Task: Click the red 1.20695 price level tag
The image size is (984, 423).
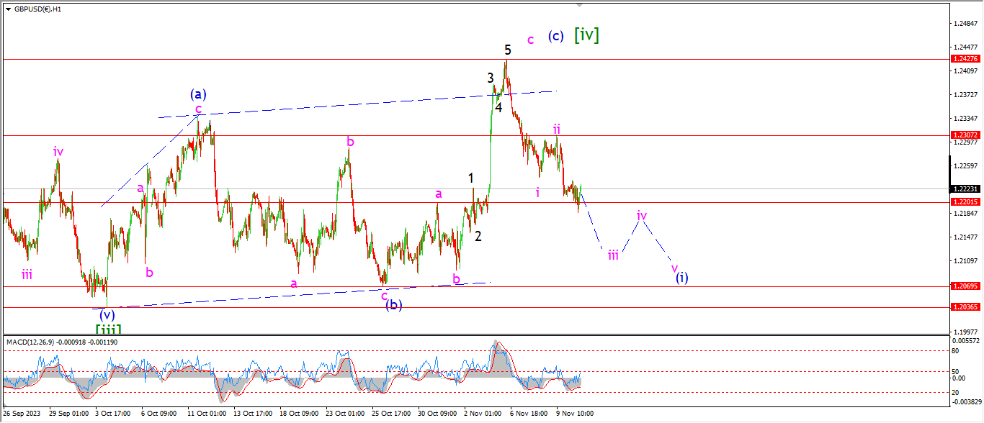Action: (x=964, y=286)
